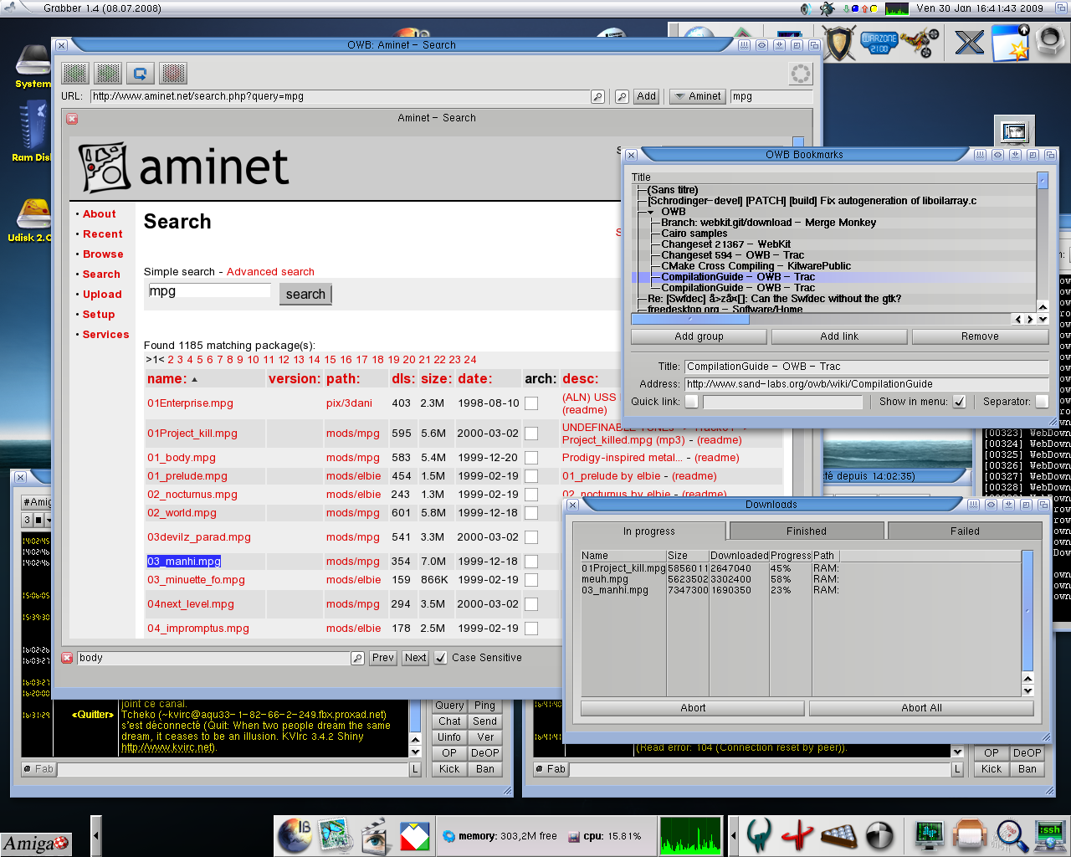Click the pool billiards icon in bottom panel

click(838, 835)
